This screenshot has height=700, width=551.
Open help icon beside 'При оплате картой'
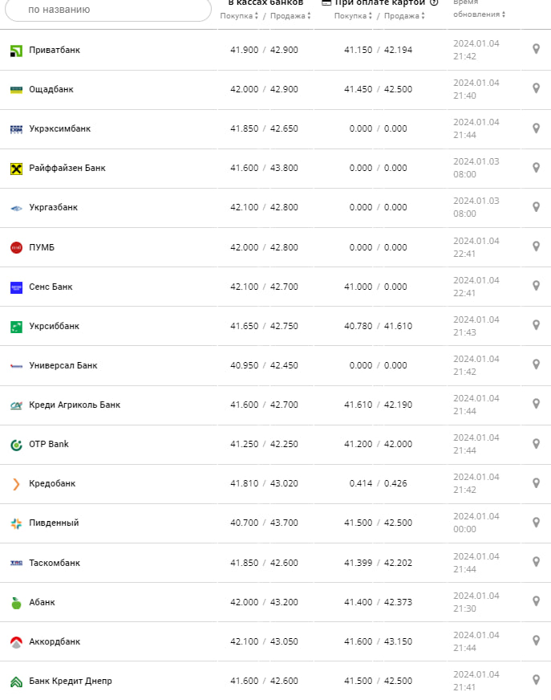434,2
